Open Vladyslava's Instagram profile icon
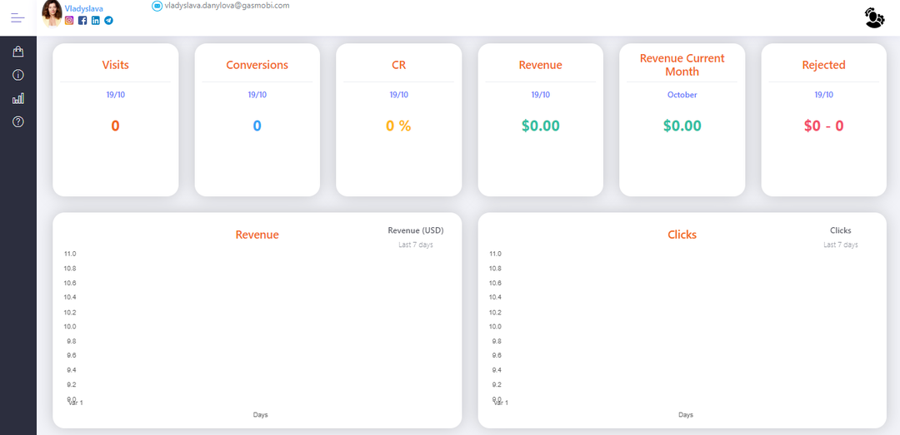 click(x=69, y=20)
